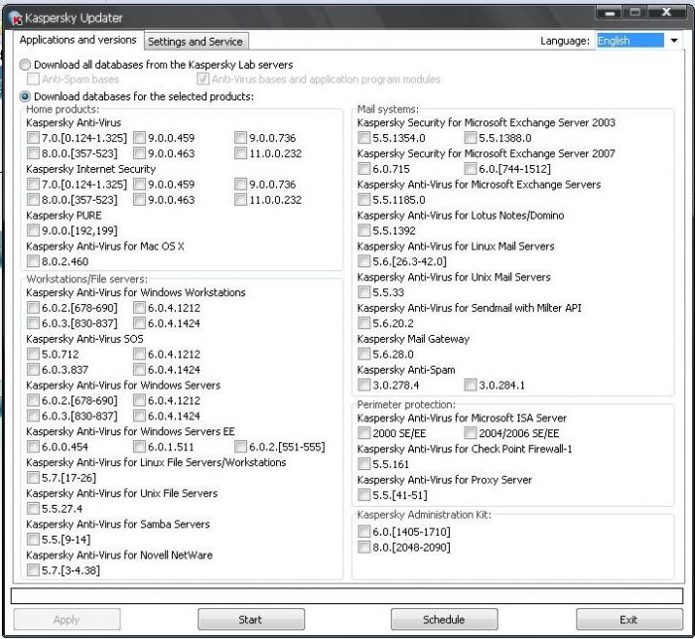Check Kaspersky Anti-Spam 3.0.278.4
This screenshot has height=639, width=695.
click(364, 386)
